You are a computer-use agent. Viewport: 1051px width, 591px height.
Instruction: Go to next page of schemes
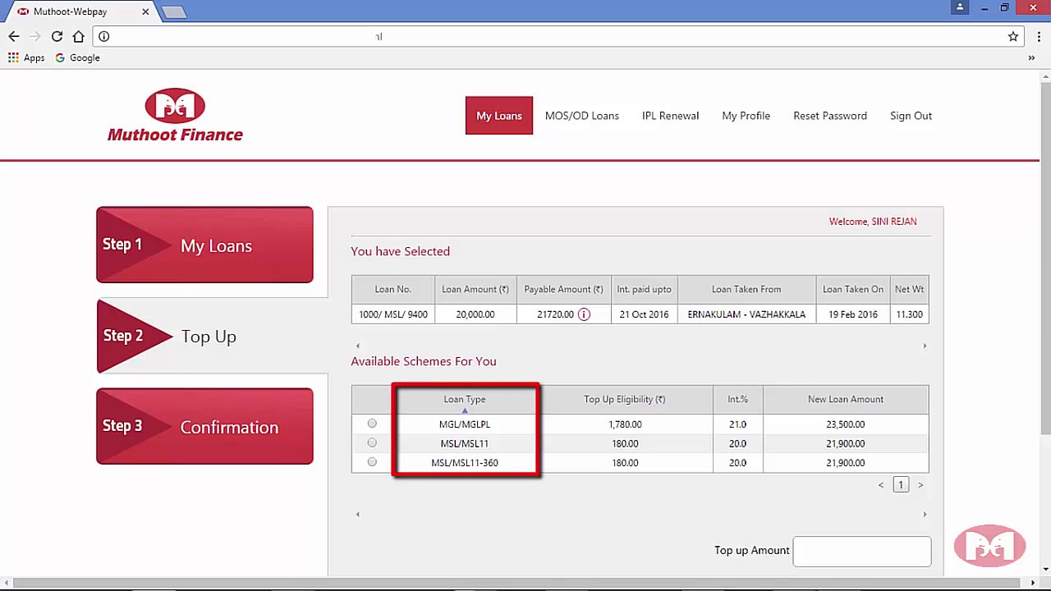[x=920, y=485]
